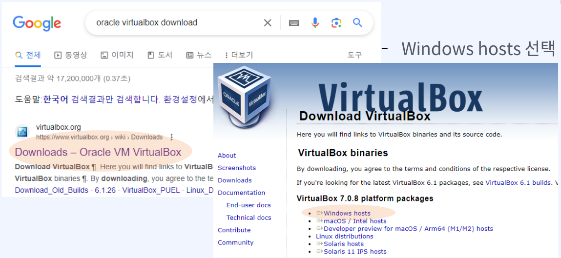Open the Download_Old_Builds sitelink
Screen dimensions: 561x258
pos(52,190)
